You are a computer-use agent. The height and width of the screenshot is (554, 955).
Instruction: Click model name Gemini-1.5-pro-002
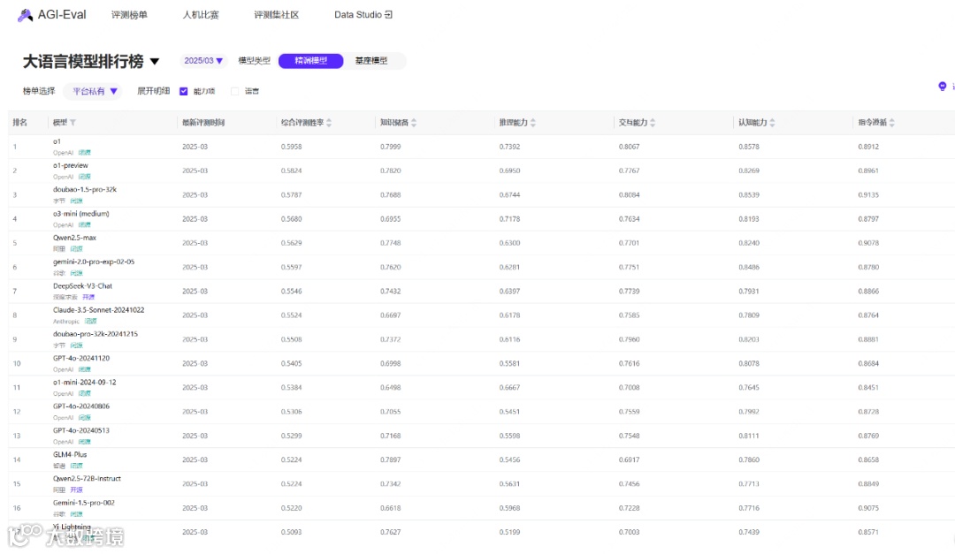click(x=83, y=503)
